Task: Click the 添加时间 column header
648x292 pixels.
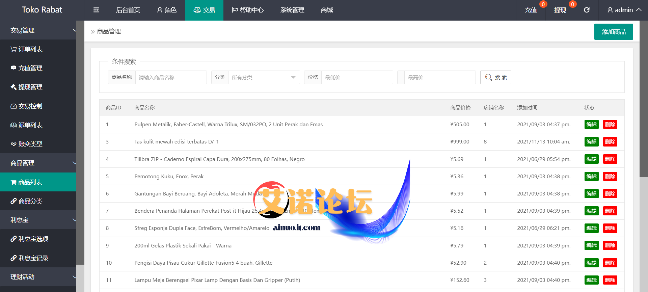Action: (527, 107)
